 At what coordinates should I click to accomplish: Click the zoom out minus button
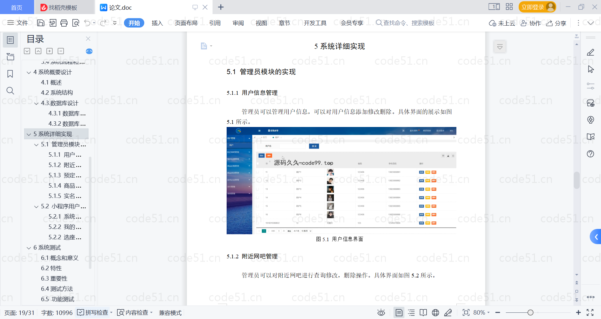point(498,312)
